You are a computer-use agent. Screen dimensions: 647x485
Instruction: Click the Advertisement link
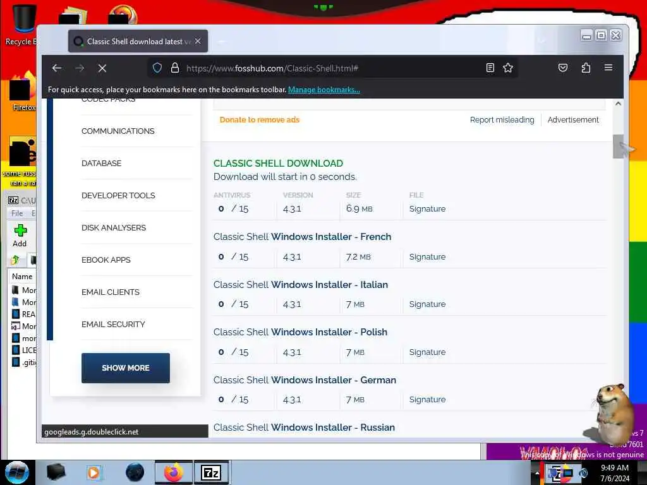[x=573, y=119]
